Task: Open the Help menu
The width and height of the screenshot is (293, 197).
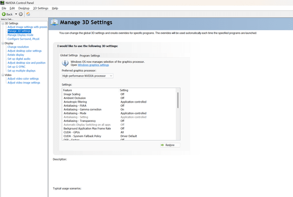Action: coord(55,8)
